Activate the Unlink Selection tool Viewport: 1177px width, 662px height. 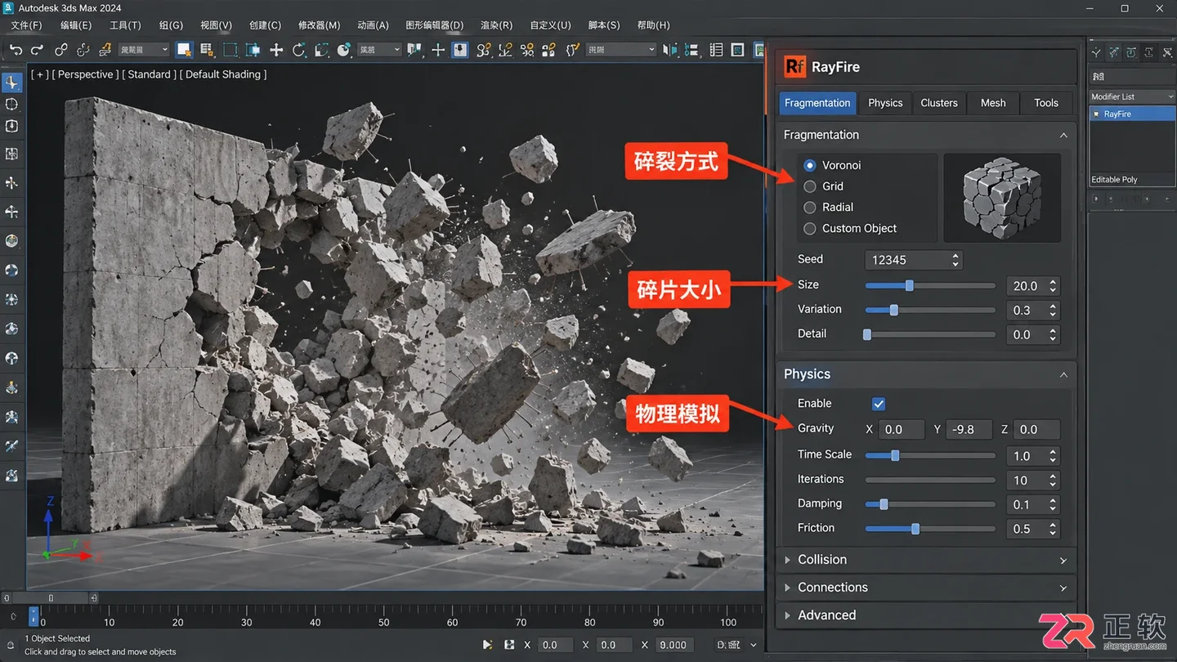[x=83, y=50]
